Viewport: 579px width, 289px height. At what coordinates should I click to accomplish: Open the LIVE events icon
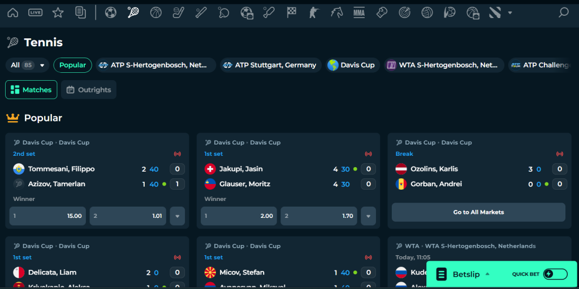click(x=36, y=13)
